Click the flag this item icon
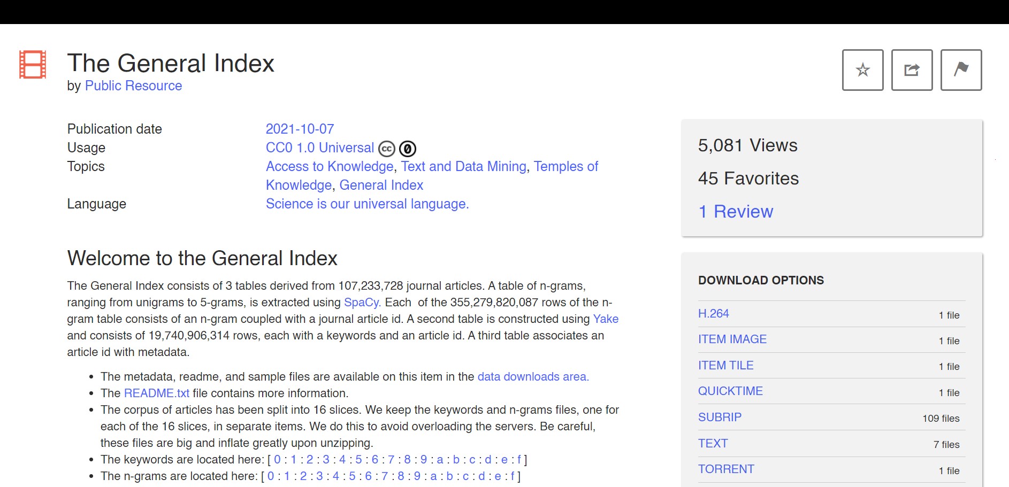The image size is (1009, 487). click(961, 70)
